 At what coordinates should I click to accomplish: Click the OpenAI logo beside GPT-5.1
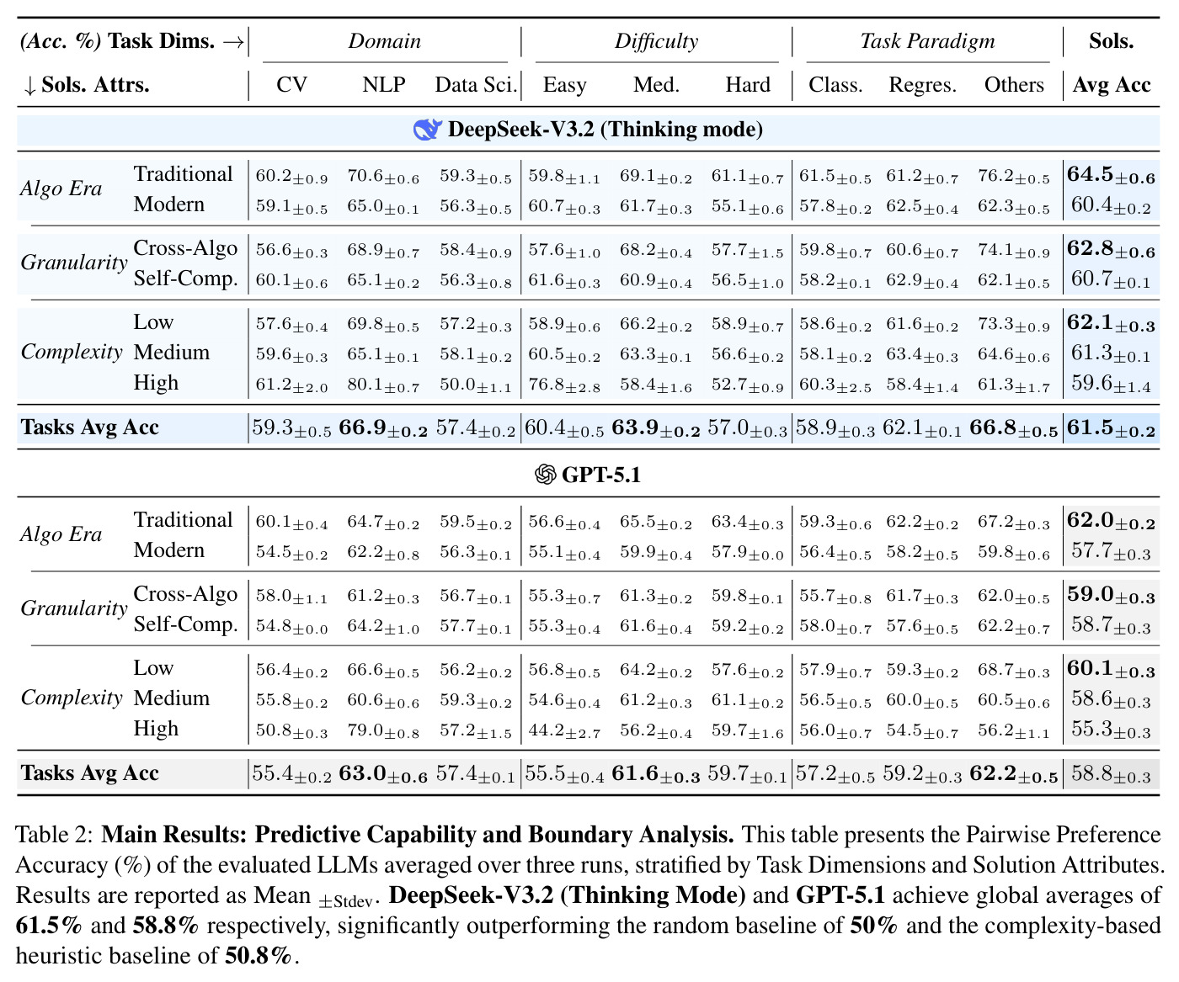point(546,475)
